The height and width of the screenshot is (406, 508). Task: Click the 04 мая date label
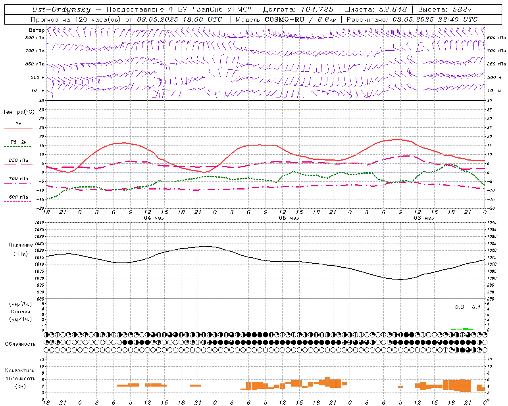point(154,218)
